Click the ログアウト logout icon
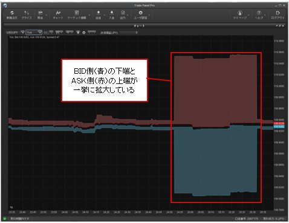This screenshot has width=289, height=223. (x=278, y=15)
